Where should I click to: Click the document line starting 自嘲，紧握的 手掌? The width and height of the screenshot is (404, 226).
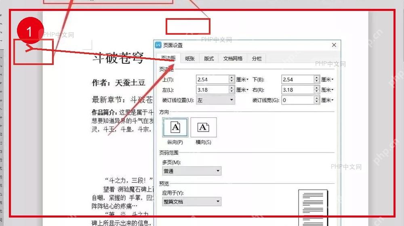click(x=123, y=198)
